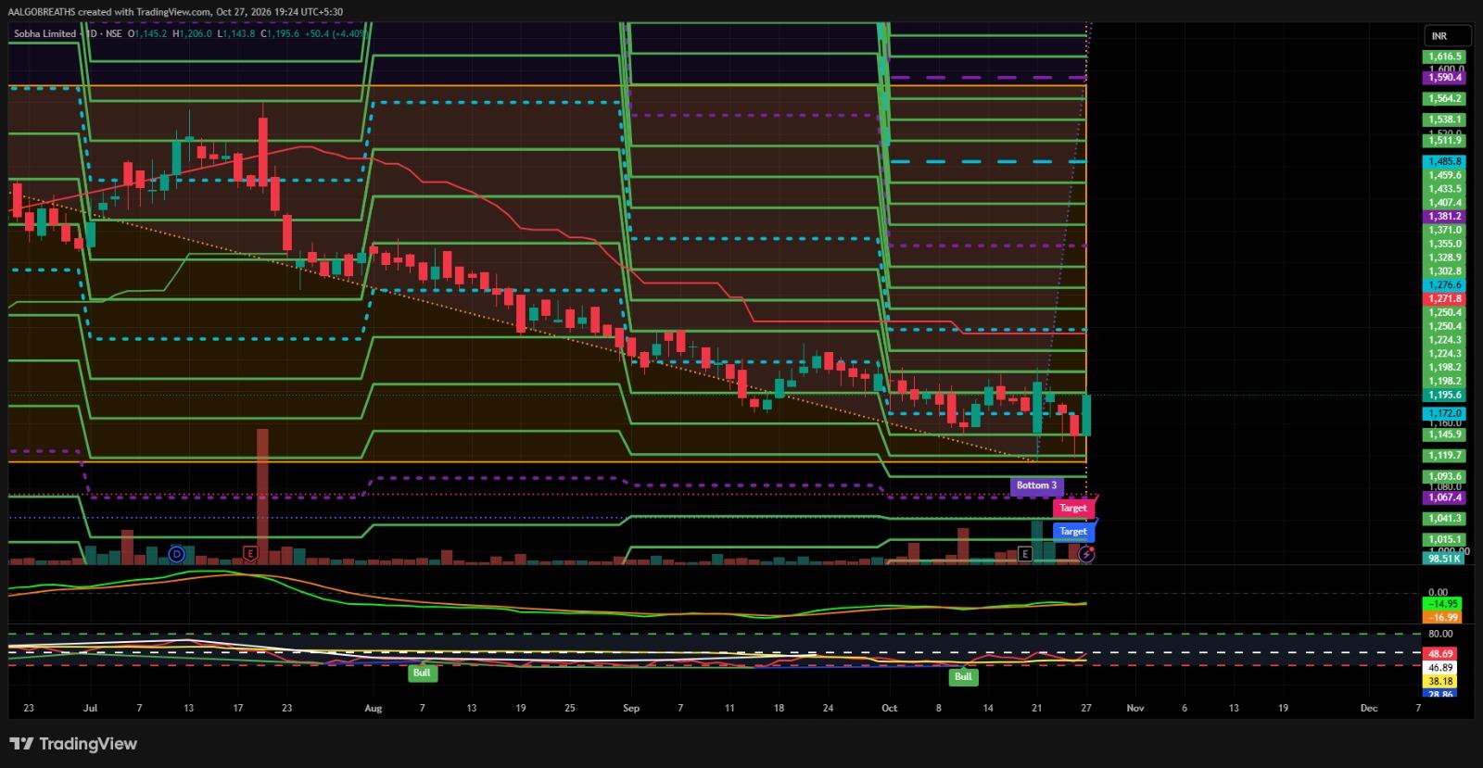Click the 1,328.9 price label
The width and height of the screenshot is (1483, 768).
[1444, 258]
